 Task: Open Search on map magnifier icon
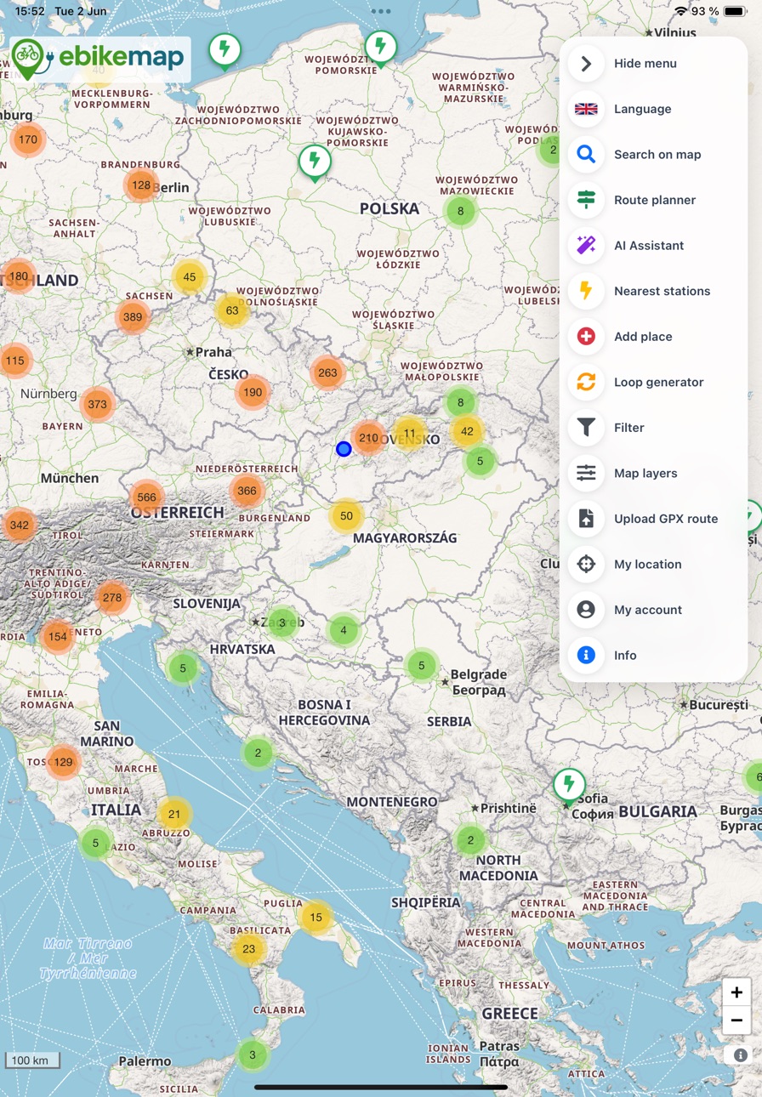coord(586,155)
